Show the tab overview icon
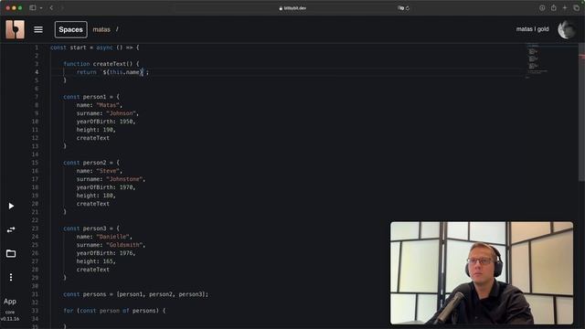Screen dimensions: 585x329 [x=577, y=8]
